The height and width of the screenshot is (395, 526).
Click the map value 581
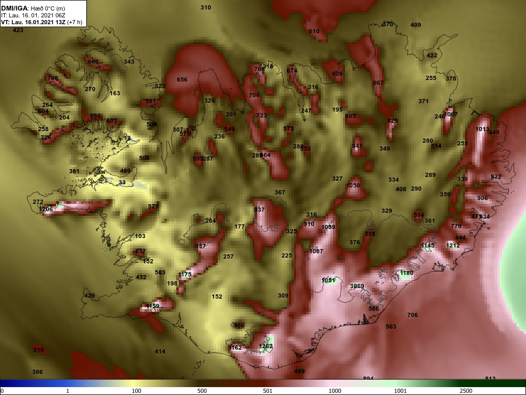point(150,102)
